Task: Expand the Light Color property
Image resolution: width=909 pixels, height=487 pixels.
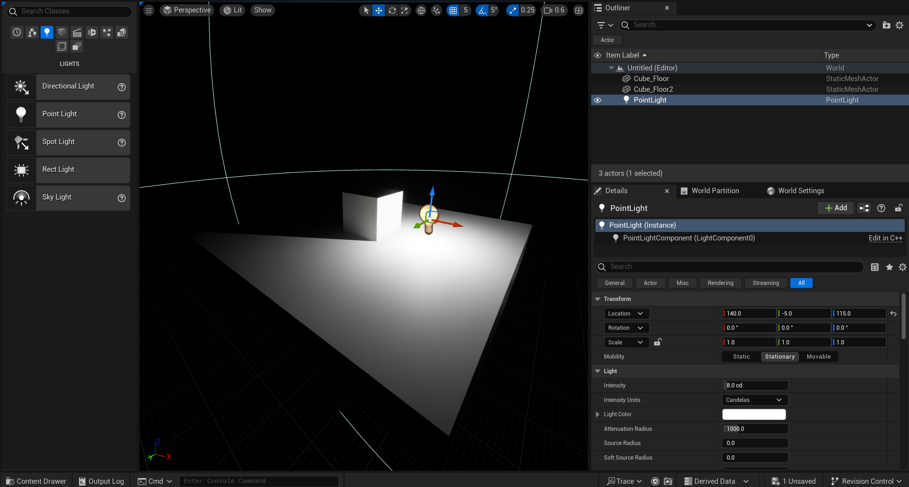Action: (598, 414)
